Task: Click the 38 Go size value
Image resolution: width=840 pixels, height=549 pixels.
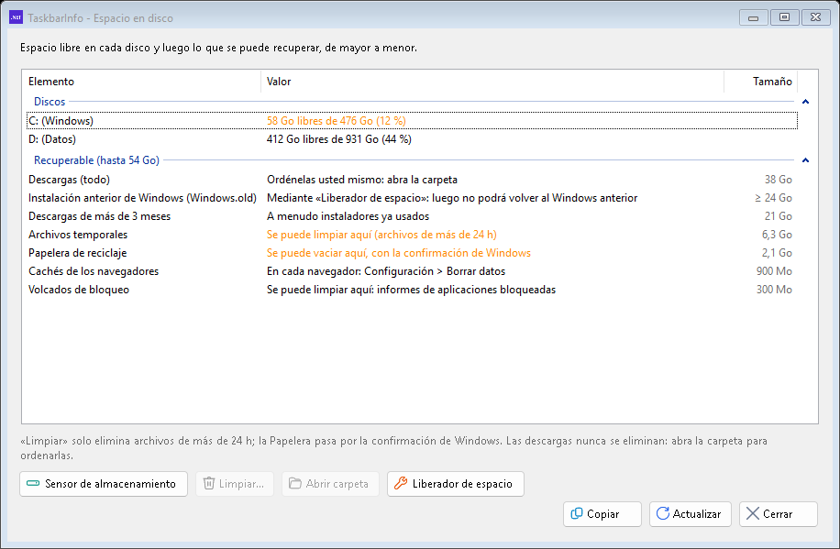Action: [x=779, y=180]
